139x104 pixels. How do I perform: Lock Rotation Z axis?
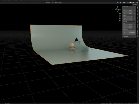[134, 20]
